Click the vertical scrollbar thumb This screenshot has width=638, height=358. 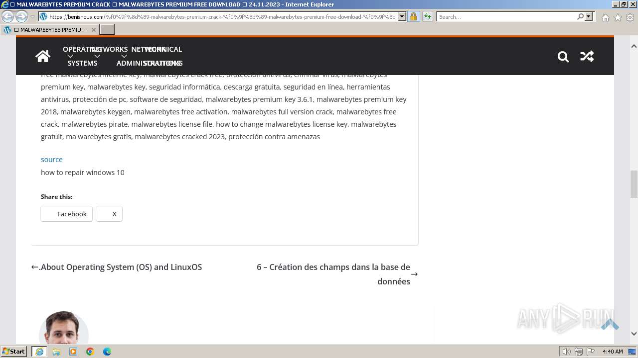click(634, 184)
